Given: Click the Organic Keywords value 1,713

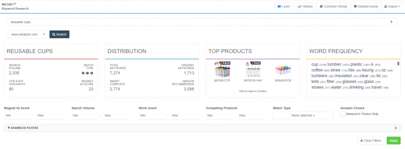Looking at the screenshot, I should (189, 73).
